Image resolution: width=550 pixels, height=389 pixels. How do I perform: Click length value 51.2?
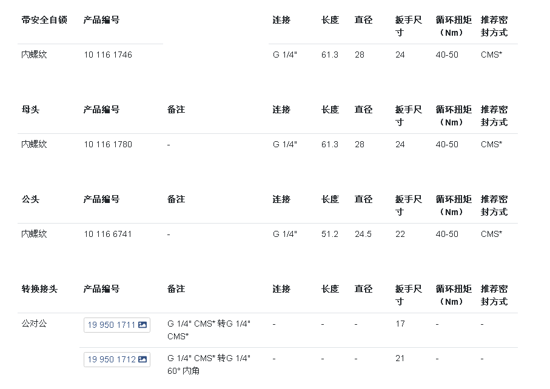(x=330, y=234)
